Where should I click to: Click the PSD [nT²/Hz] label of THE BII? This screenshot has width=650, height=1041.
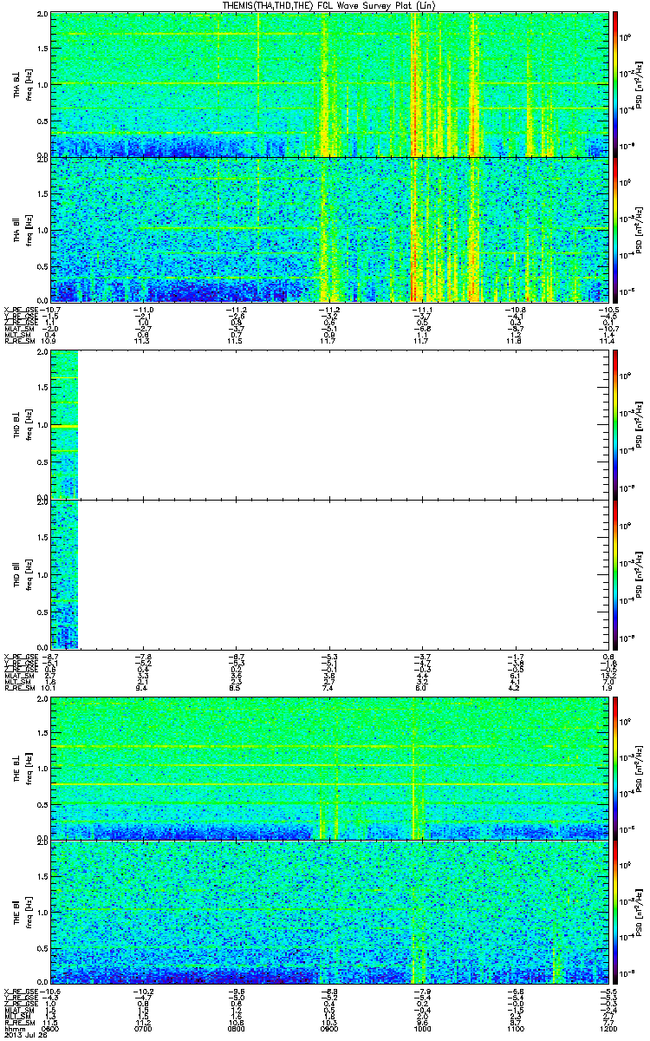(640, 912)
